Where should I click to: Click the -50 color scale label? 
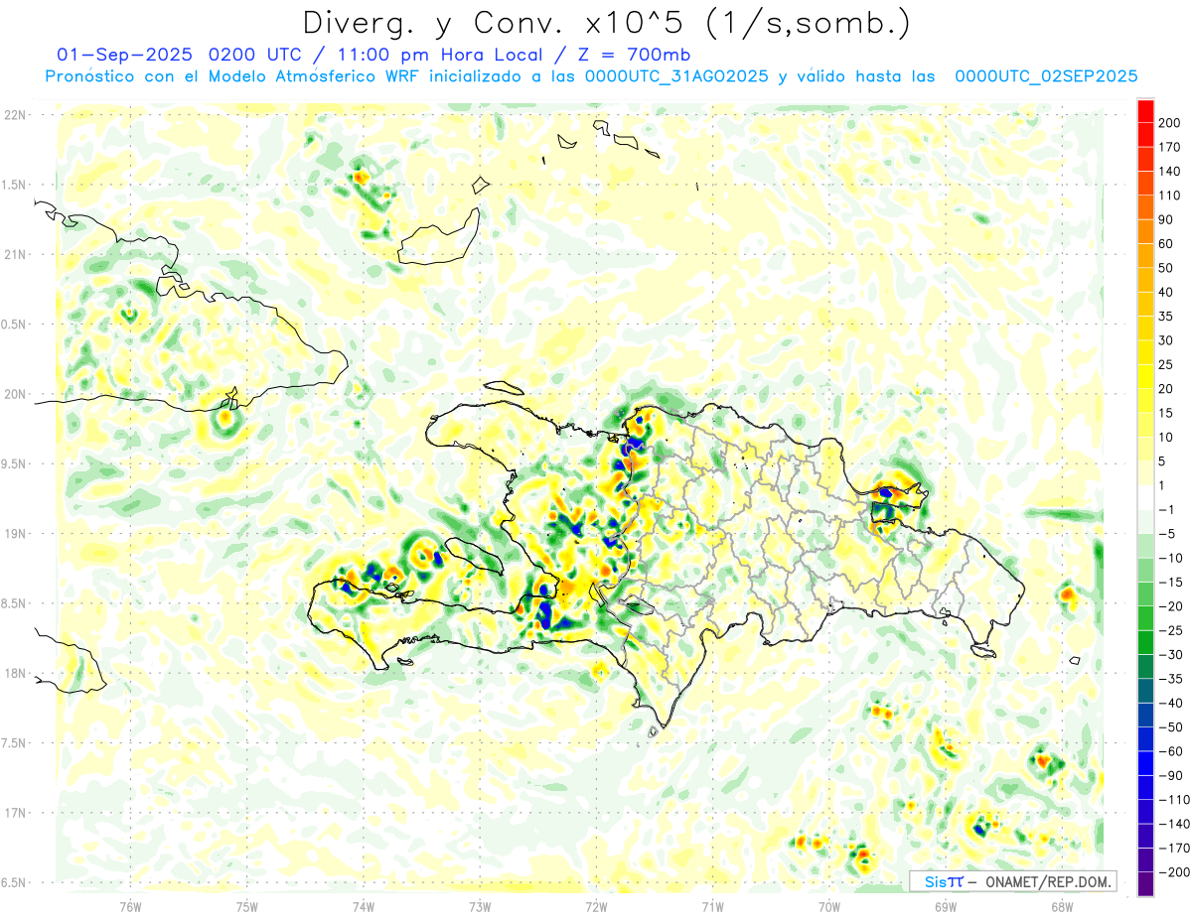pyautogui.click(x=1169, y=726)
